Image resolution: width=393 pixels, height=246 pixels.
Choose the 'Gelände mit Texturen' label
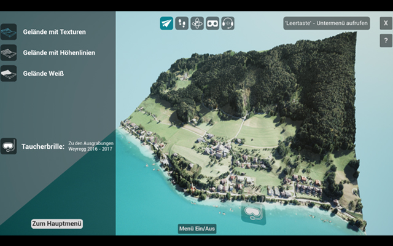tap(55, 32)
